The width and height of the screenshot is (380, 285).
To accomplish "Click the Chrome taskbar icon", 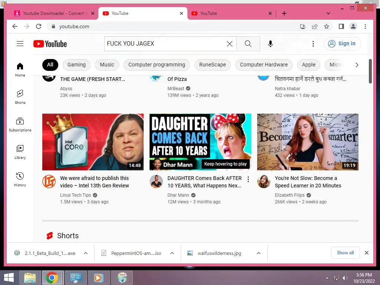I will tap(52, 278).
